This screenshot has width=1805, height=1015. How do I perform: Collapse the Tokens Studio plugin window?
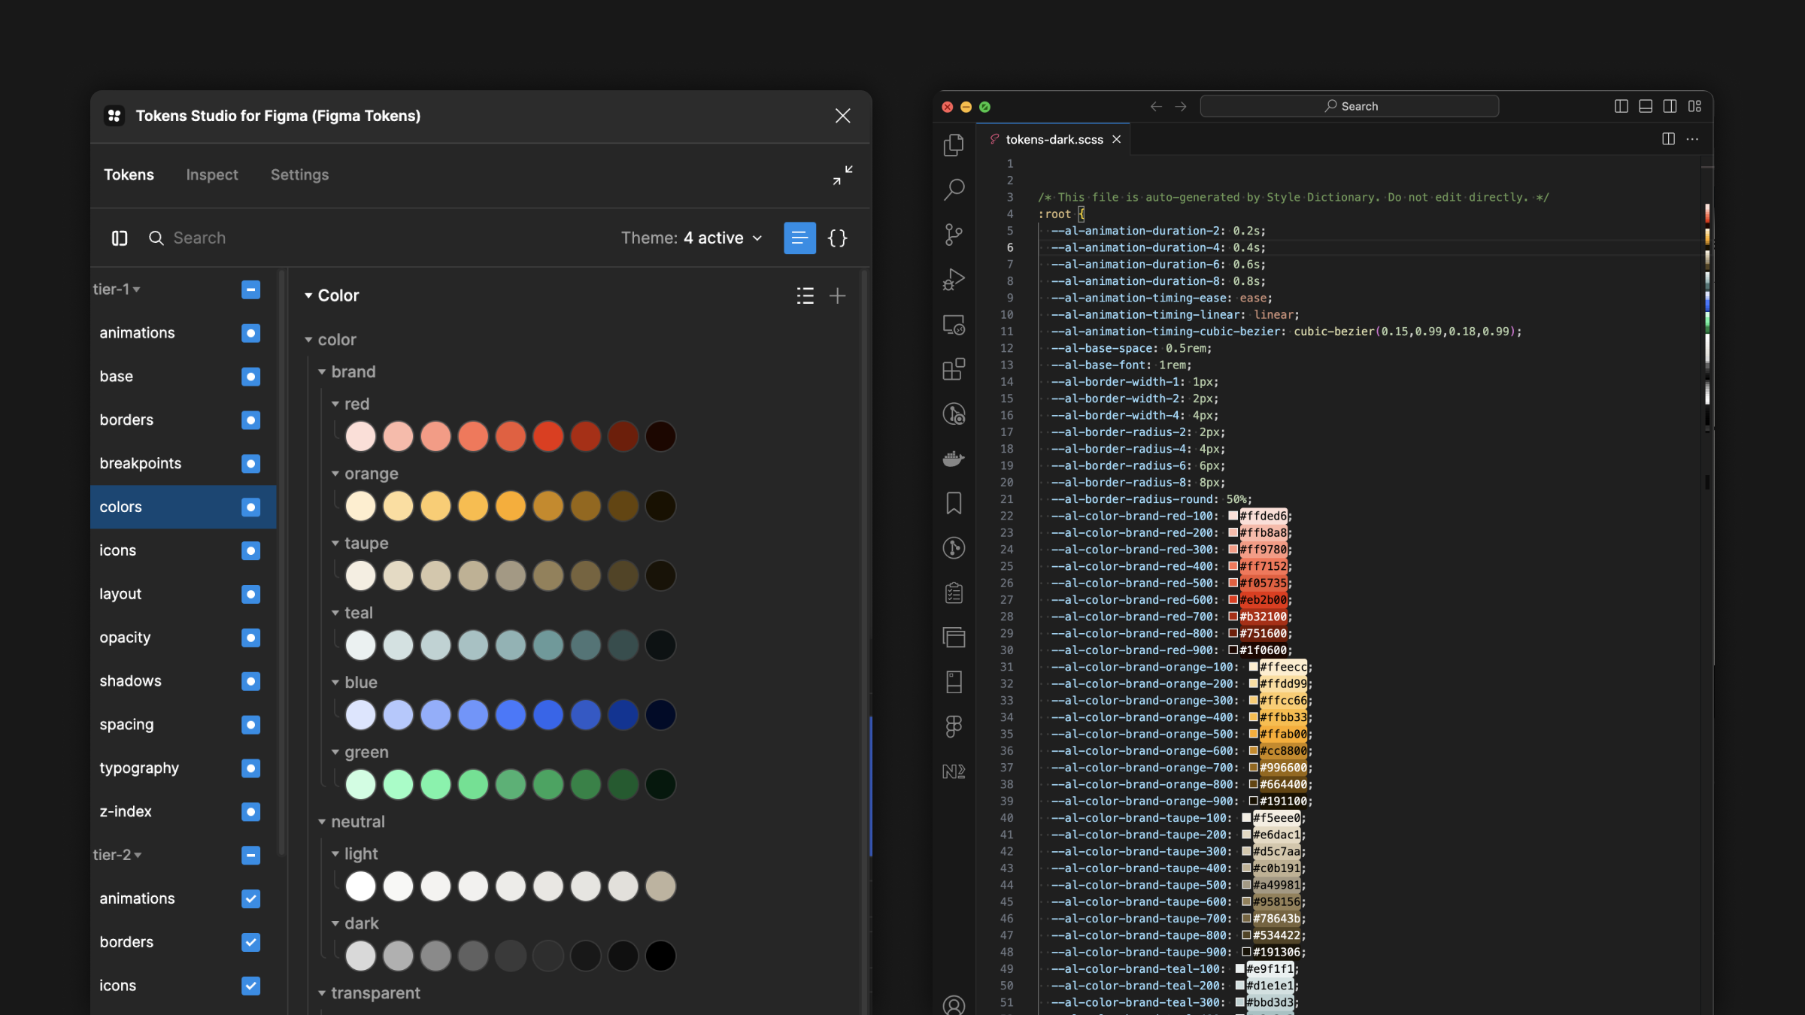point(842,175)
